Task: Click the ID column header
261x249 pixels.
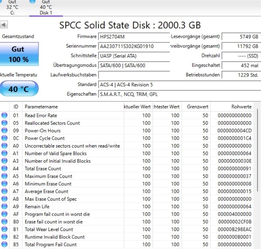Action: pyautogui.click(x=16, y=107)
